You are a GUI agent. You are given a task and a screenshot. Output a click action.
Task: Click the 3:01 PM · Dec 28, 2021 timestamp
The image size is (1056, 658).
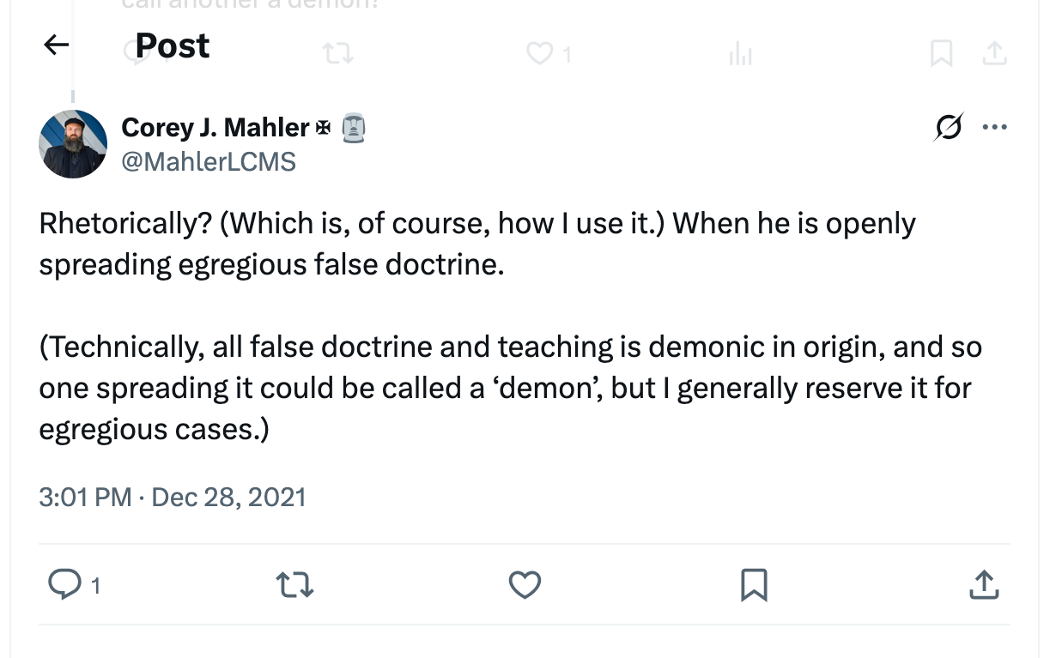(173, 498)
